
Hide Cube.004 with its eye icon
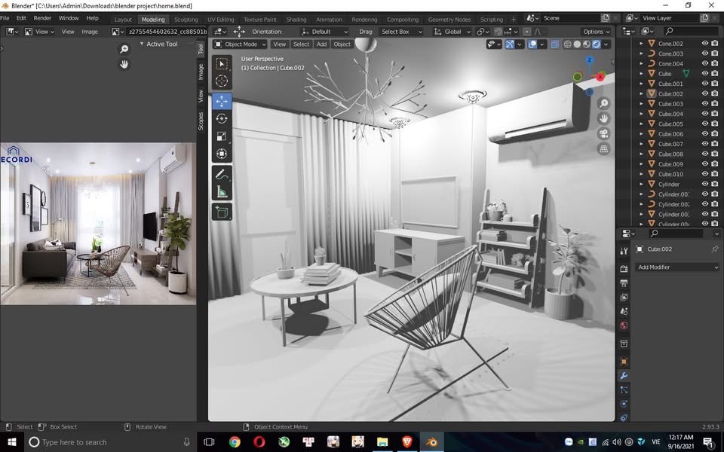705,114
